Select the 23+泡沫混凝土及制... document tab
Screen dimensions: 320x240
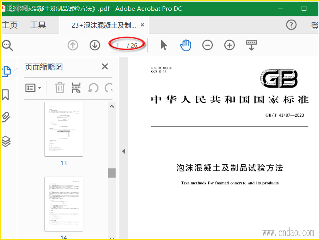[x=104, y=25]
